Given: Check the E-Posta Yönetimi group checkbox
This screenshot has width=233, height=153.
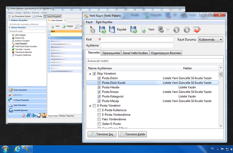Looking at the screenshot, I should point(94,106).
